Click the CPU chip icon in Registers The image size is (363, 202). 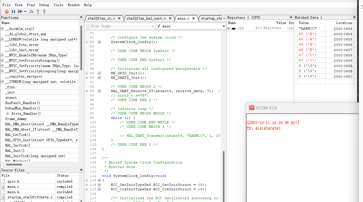tap(233, 28)
